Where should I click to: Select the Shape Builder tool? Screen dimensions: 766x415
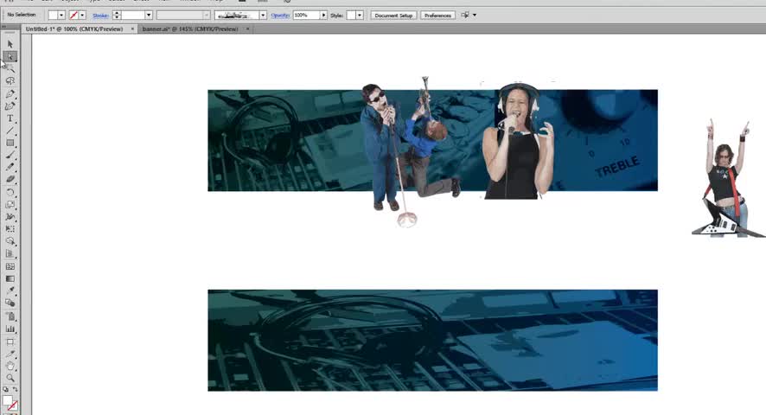pyautogui.click(x=10, y=241)
